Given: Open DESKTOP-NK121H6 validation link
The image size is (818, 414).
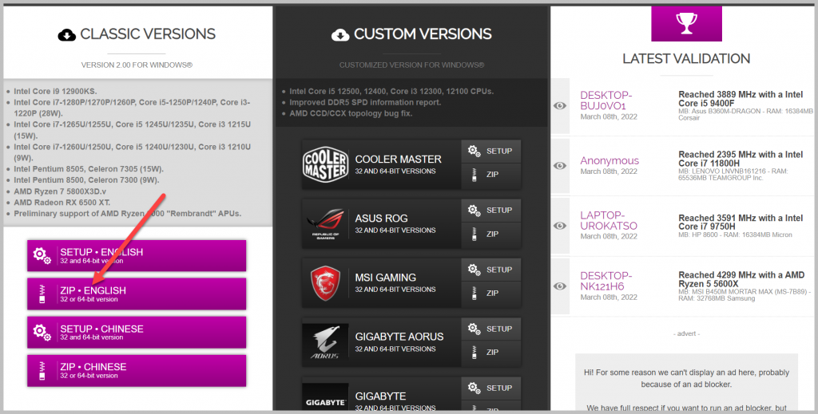Looking at the screenshot, I should [x=606, y=281].
